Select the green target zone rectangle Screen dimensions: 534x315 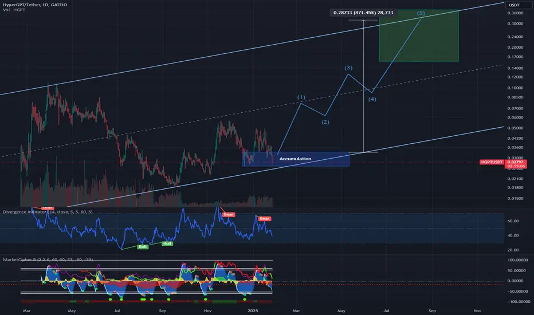419,36
